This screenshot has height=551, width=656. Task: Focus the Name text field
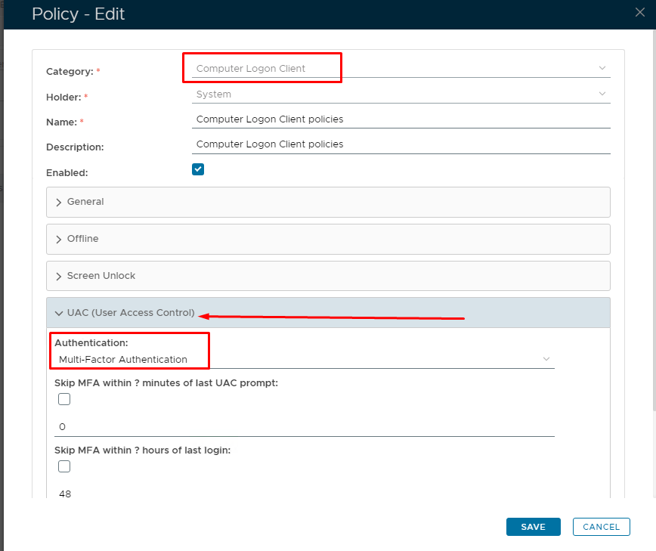401,119
